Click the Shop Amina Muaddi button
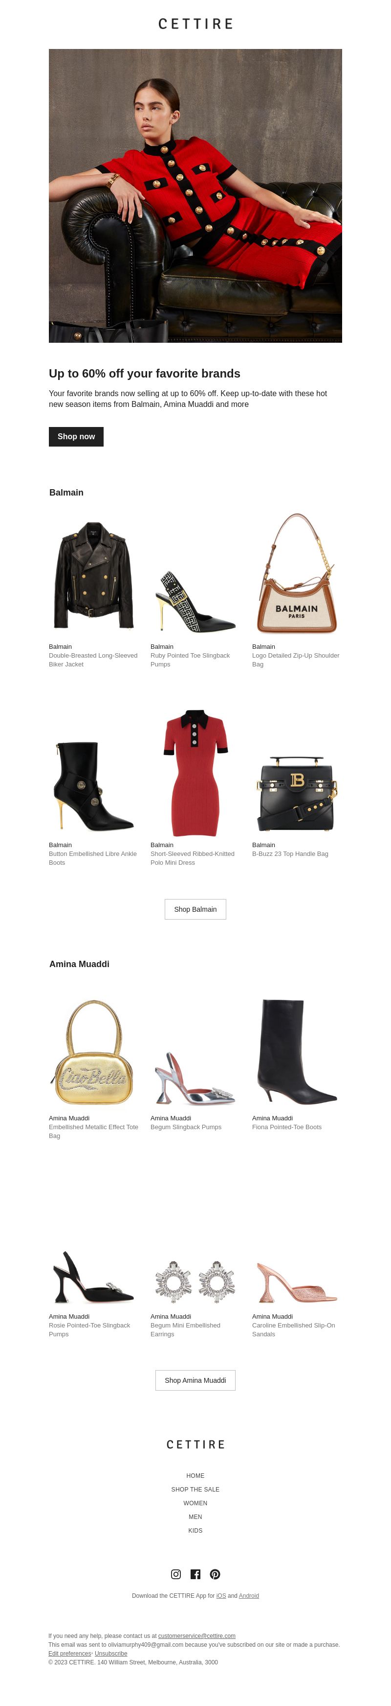The width and height of the screenshot is (391, 1706). pyautogui.click(x=195, y=1380)
